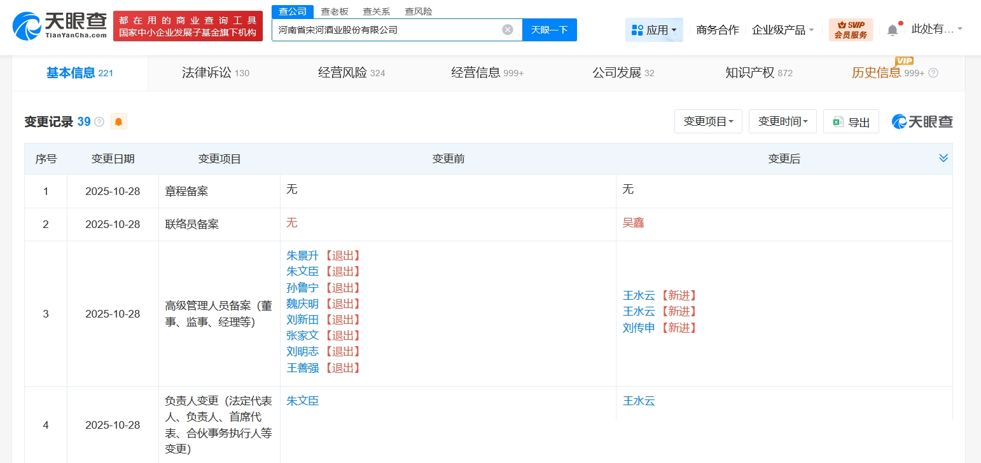Click the alert bell beside 变更记录
Image resolution: width=981 pixels, height=463 pixels.
coord(118,121)
